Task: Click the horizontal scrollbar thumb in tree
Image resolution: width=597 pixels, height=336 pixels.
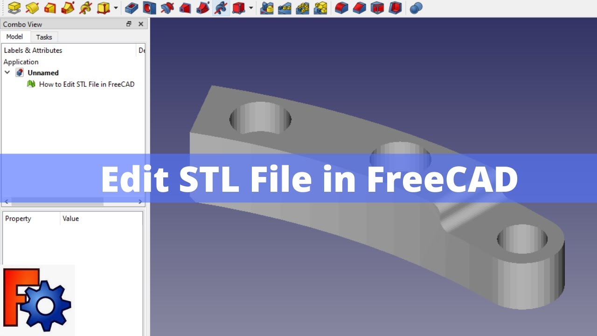Action: (57, 202)
